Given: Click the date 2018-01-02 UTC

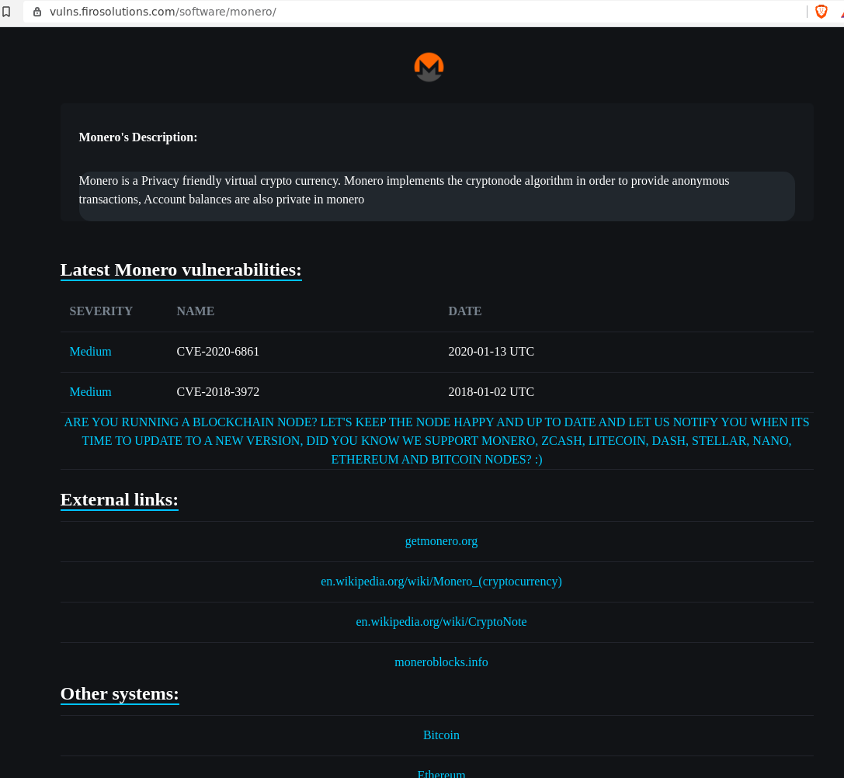Looking at the screenshot, I should (491, 392).
